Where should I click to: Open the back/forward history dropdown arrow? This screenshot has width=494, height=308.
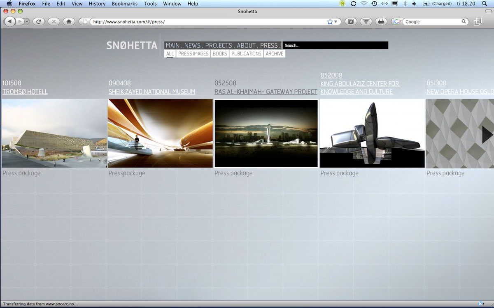[27, 21]
